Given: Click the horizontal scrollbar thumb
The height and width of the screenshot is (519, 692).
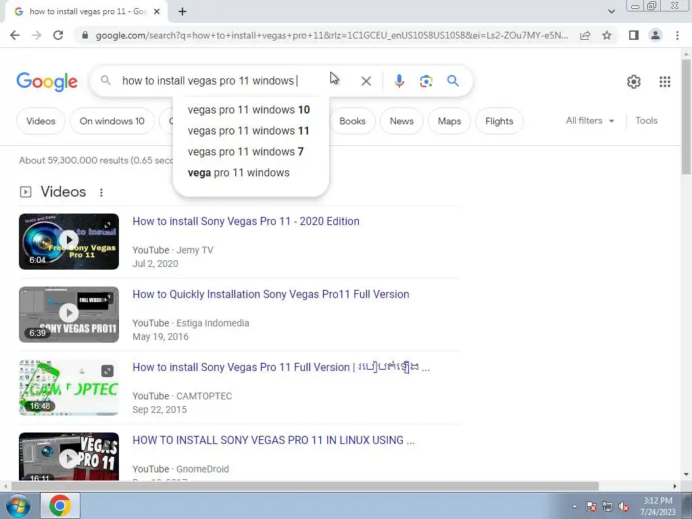Looking at the screenshot, I should pos(305,487).
